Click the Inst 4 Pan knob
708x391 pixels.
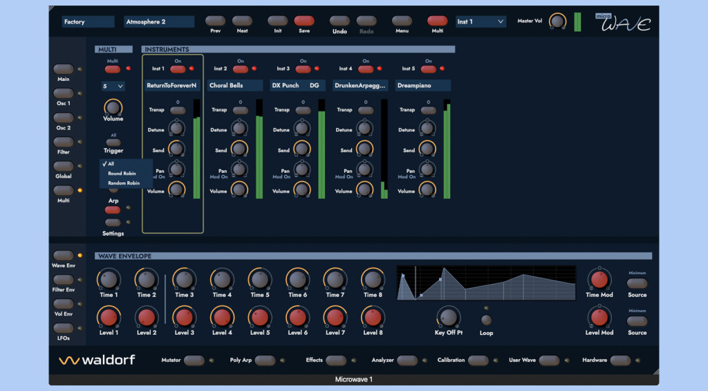coord(364,169)
